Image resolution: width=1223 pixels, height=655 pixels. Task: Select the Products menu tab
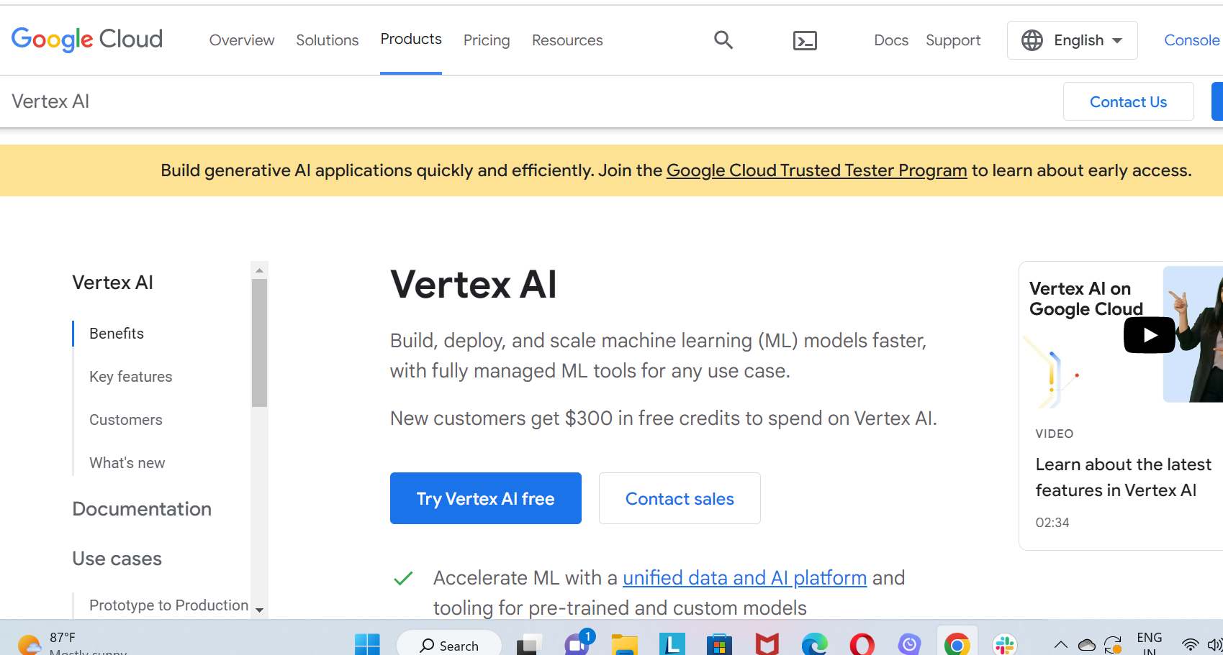click(411, 40)
